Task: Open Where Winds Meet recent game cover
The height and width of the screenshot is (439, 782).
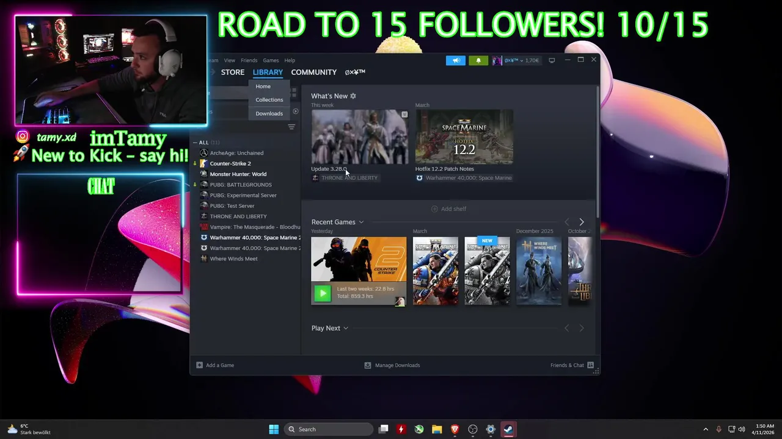Action: [x=539, y=271]
